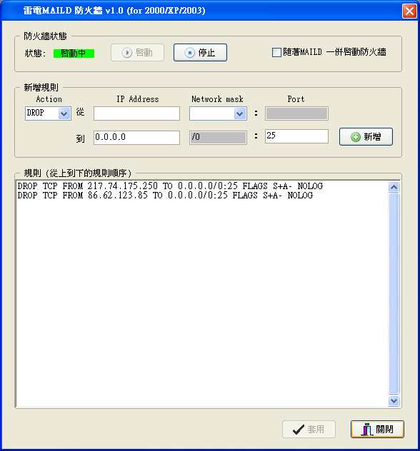Click the 停止 stop button

200,52
